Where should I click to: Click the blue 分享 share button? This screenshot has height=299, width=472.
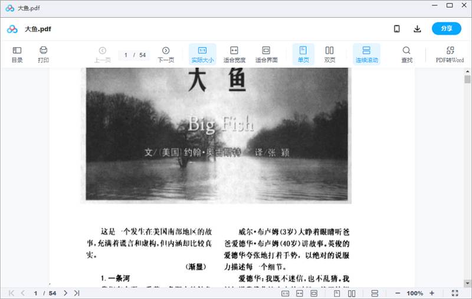tap(446, 29)
